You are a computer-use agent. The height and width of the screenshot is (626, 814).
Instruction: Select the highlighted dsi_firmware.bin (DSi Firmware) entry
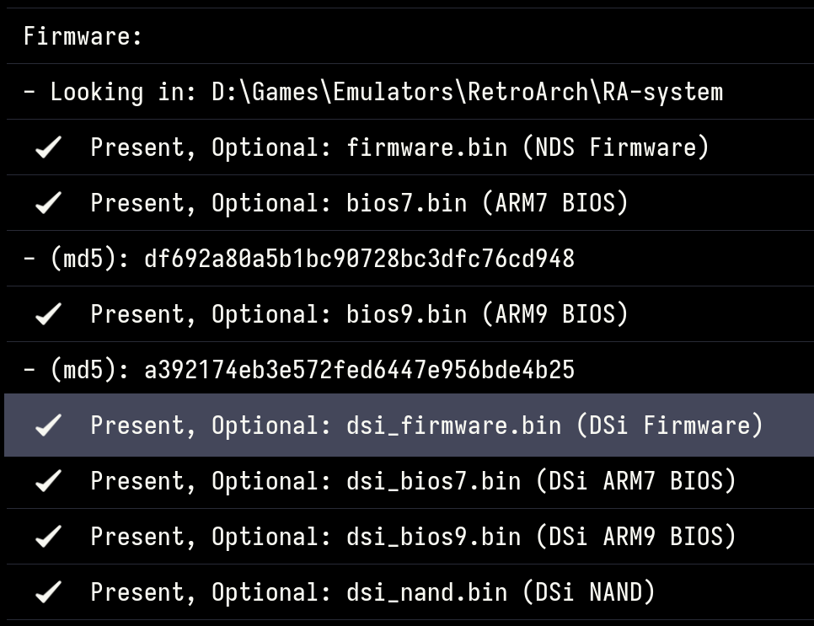point(409,425)
